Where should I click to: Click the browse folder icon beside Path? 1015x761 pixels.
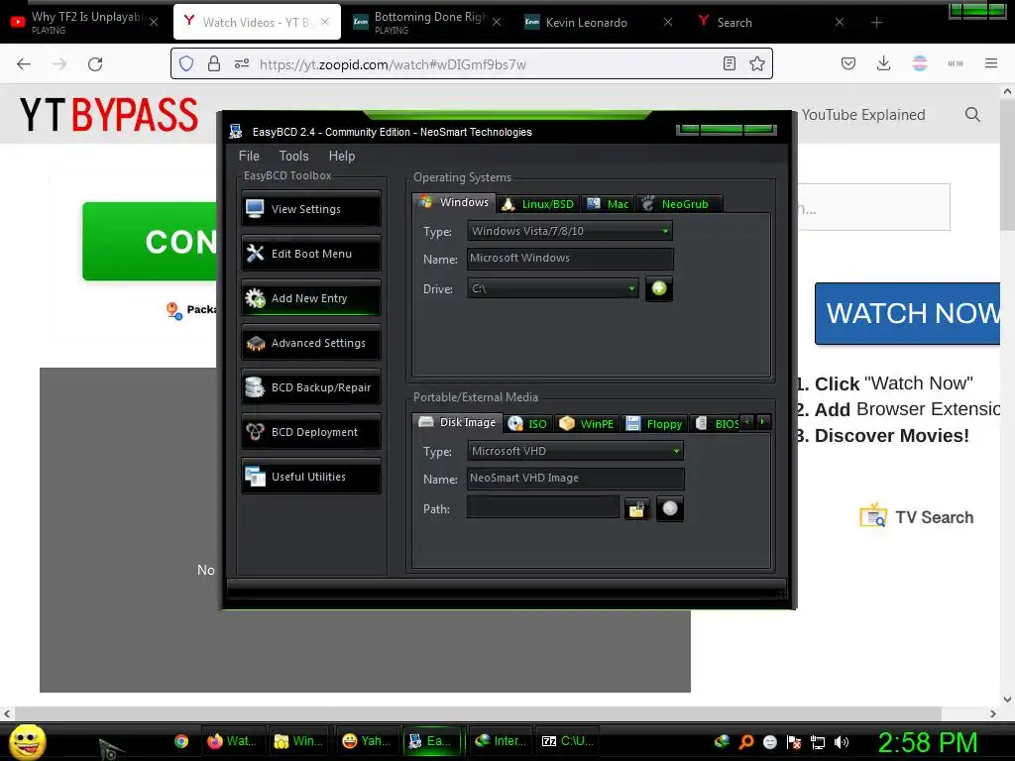[x=637, y=509]
